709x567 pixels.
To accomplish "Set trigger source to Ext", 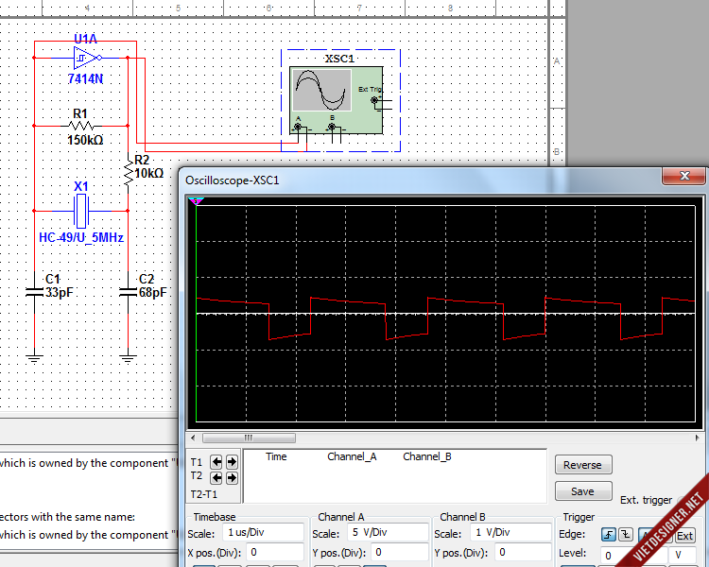I will tap(684, 536).
